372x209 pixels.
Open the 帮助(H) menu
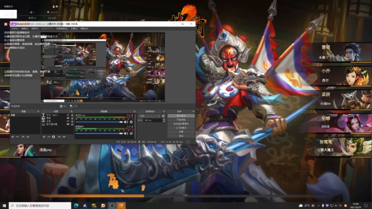[84, 28]
